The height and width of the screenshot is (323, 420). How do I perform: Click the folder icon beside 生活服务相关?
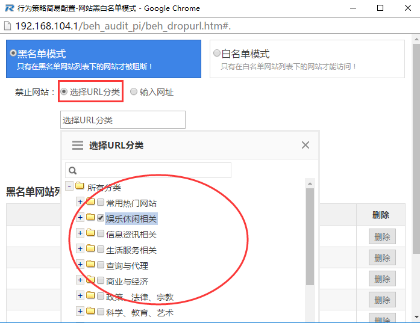click(x=90, y=250)
